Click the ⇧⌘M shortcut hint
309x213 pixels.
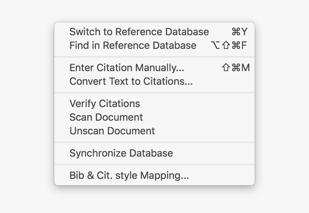coord(236,68)
